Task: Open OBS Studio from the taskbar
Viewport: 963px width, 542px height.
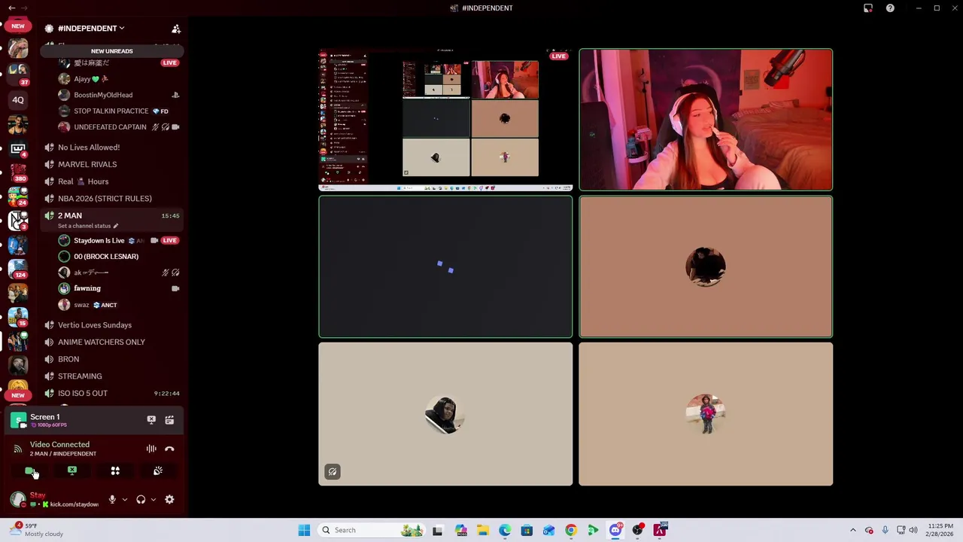Action: [x=638, y=530]
